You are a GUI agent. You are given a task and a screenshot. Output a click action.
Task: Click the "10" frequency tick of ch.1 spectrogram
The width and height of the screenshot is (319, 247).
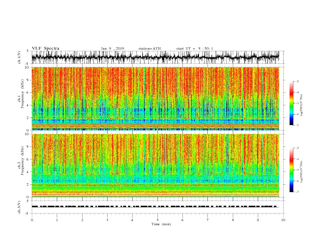tap(27, 67)
